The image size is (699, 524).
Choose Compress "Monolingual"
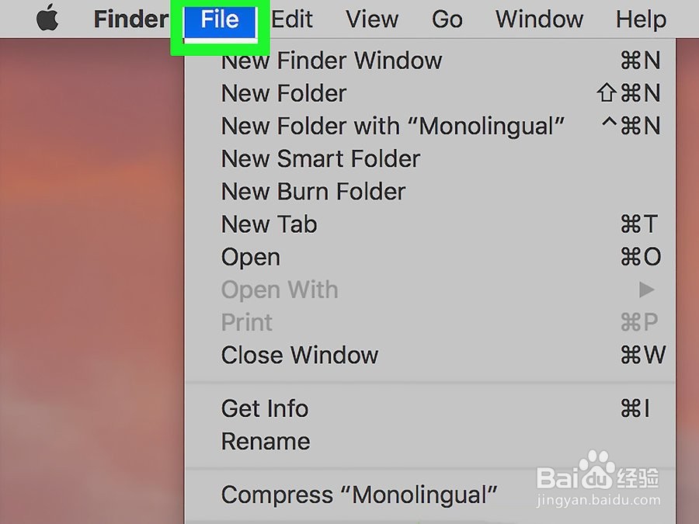point(359,495)
